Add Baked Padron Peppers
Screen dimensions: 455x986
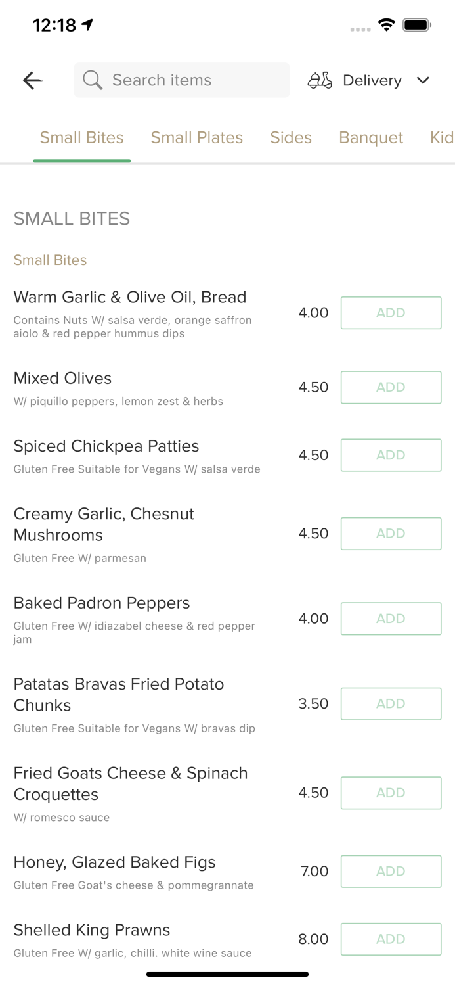[x=391, y=619]
